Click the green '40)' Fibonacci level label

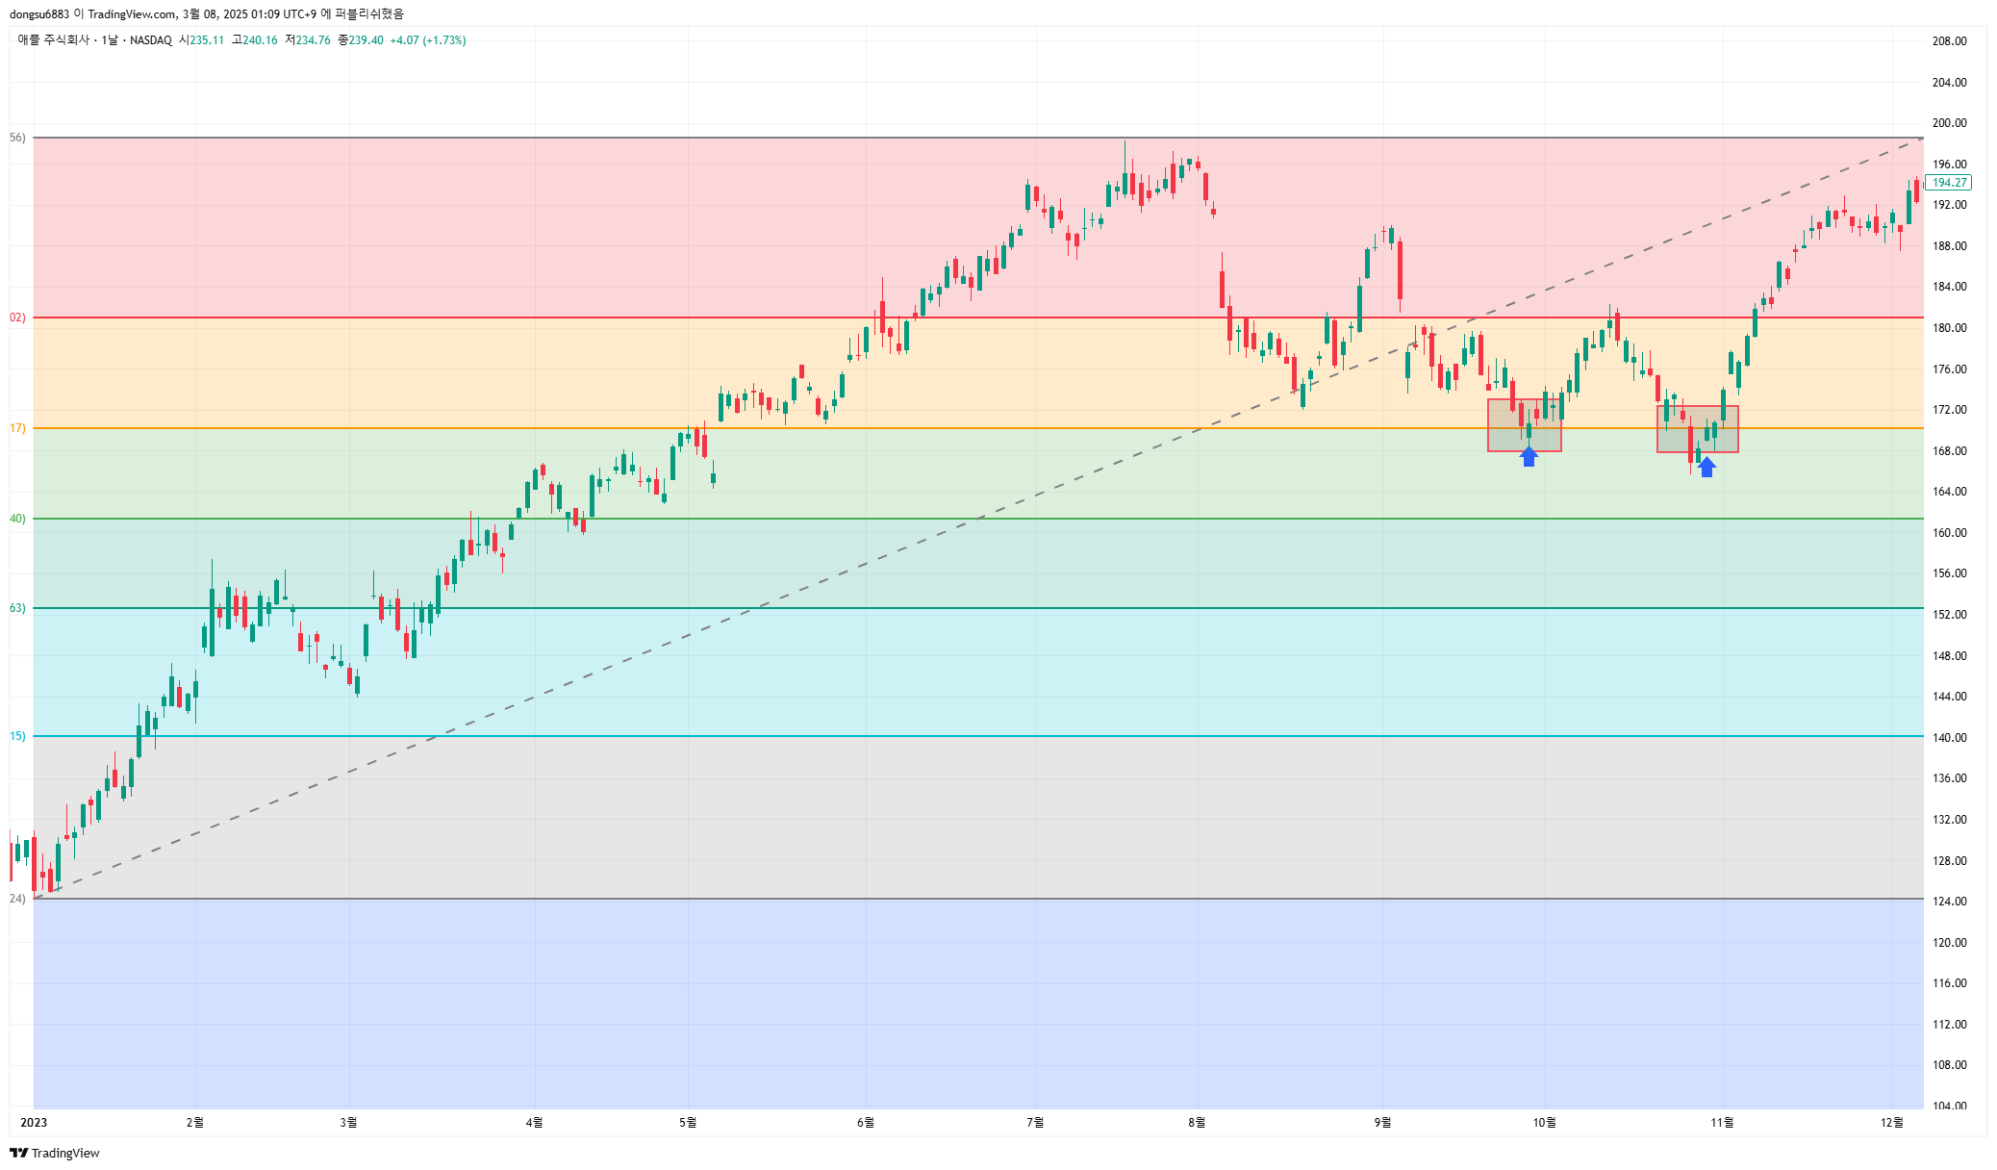tap(17, 519)
